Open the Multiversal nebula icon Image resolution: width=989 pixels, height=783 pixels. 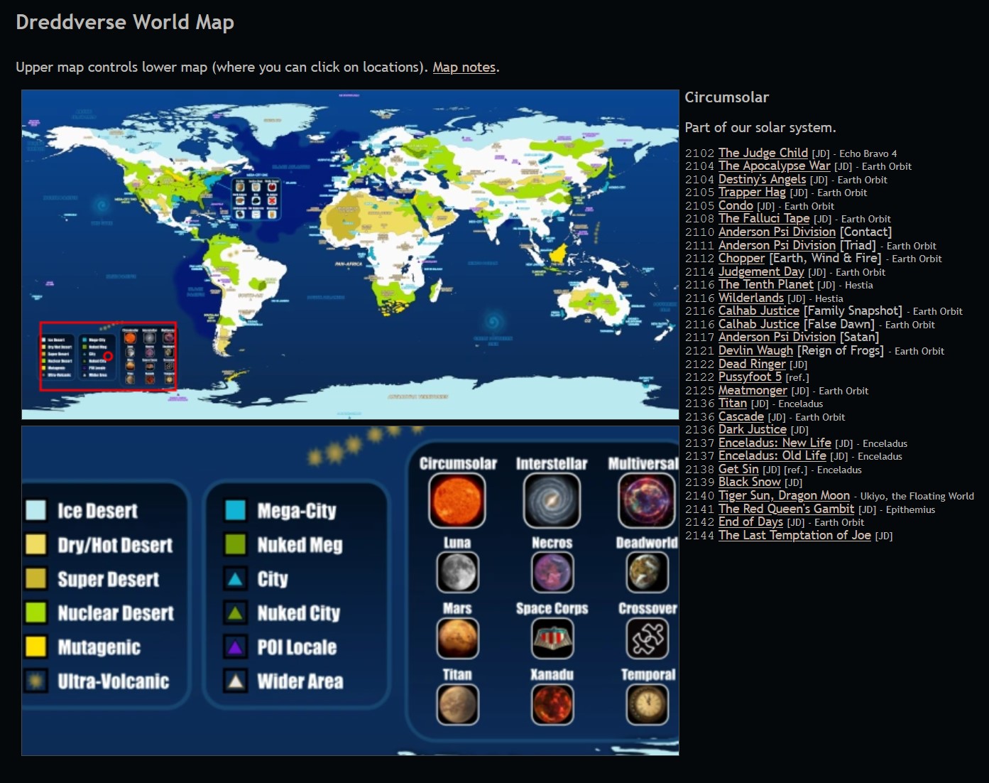coord(647,501)
